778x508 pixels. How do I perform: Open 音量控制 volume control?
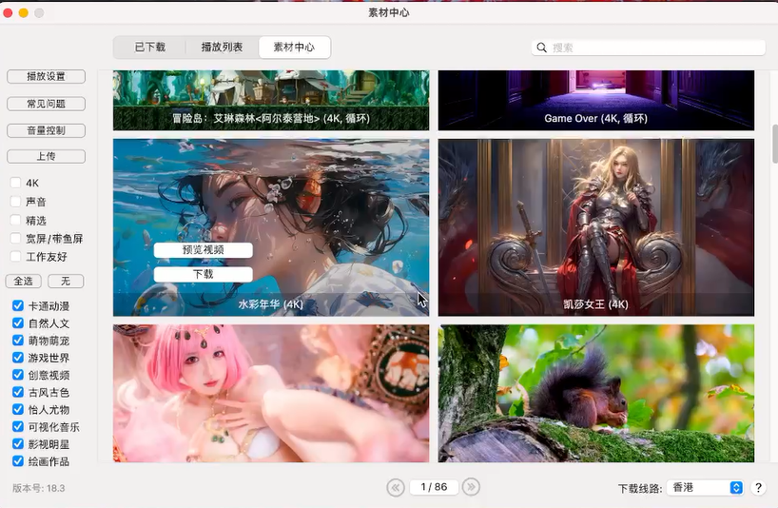tap(47, 130)
